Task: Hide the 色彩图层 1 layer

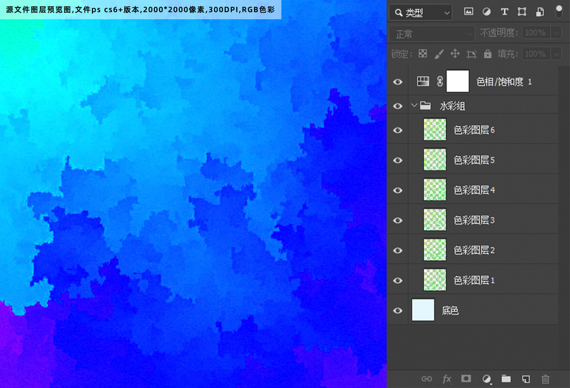Action: (398, 280)
